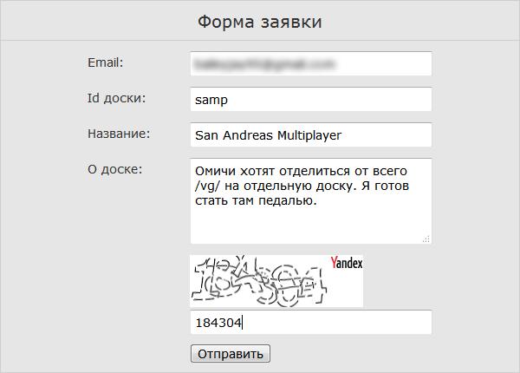Focus the Id доски field containing samp
Screen dimensions: 520x373
coord(311,99)
